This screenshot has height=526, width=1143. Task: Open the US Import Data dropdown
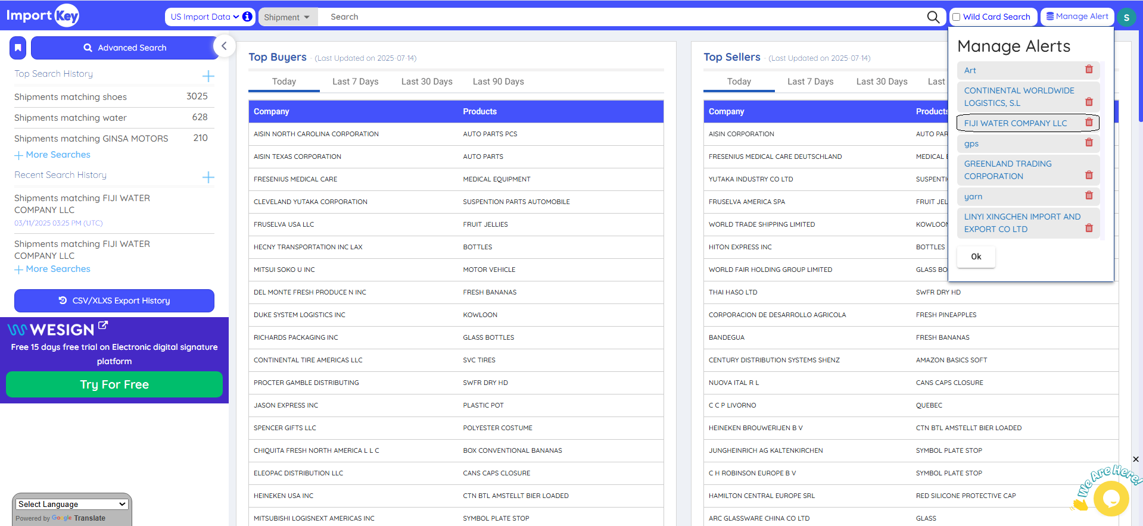click(204, 17)
